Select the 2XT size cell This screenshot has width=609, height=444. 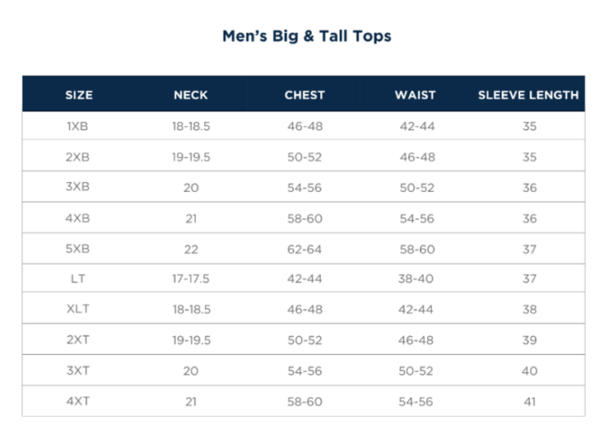[x=79, y=340]
